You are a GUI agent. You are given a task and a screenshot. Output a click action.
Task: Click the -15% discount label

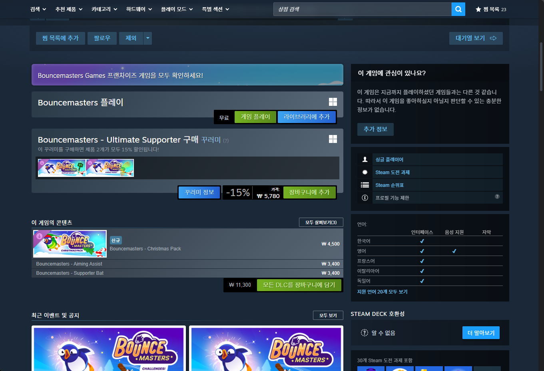click(x=238, y=192)
